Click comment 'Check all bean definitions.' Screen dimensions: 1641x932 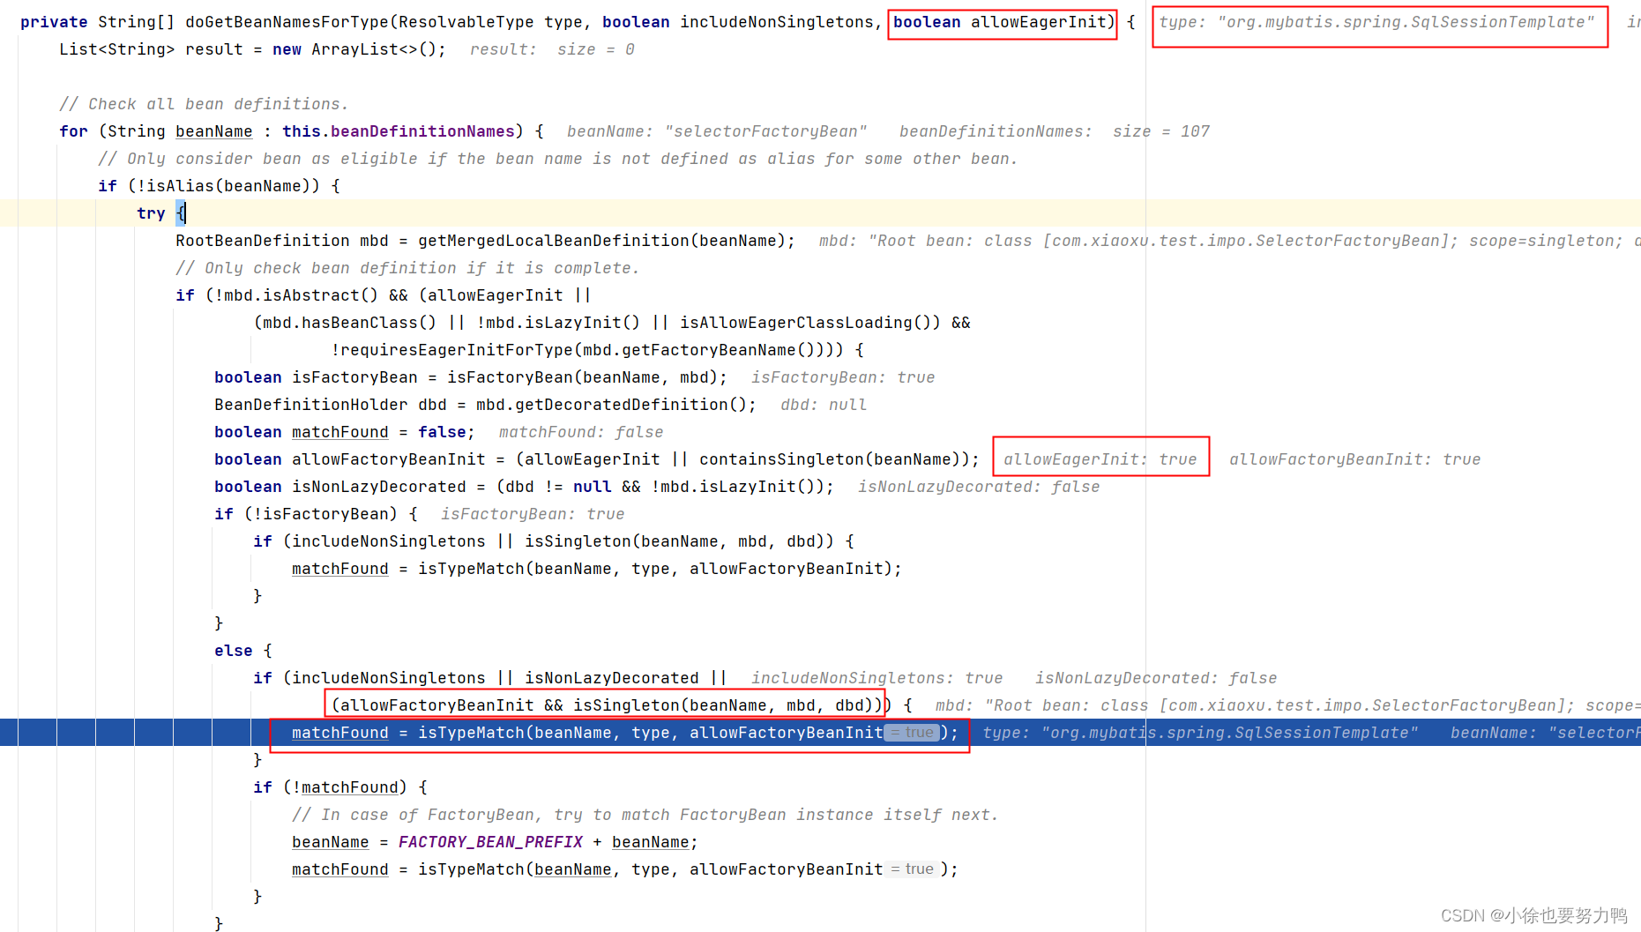(x=204, y=104)
